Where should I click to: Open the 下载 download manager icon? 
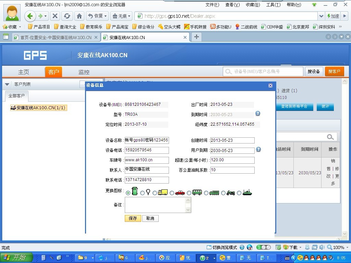coord(286,247)
